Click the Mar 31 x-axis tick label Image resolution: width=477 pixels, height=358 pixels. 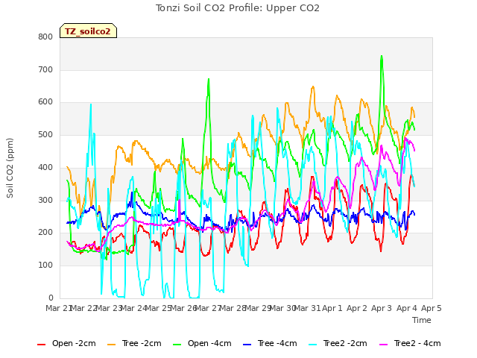point(307,308)
